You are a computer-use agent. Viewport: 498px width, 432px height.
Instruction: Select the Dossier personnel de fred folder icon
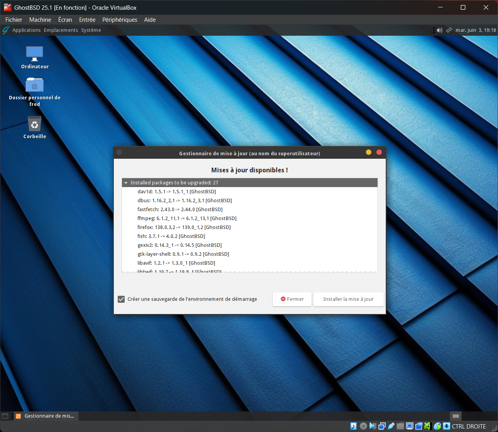click(x=35, y=85)
